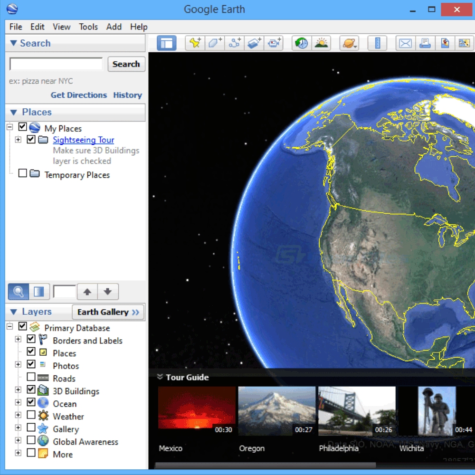The height and width of the screenshot is (475, 475).
Task: Open the Tools menu
Action: click(x=88, y=27)
